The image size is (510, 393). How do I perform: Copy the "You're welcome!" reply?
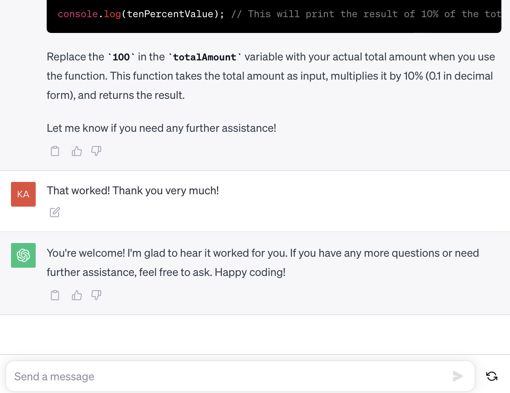click(x=55, y=295)
